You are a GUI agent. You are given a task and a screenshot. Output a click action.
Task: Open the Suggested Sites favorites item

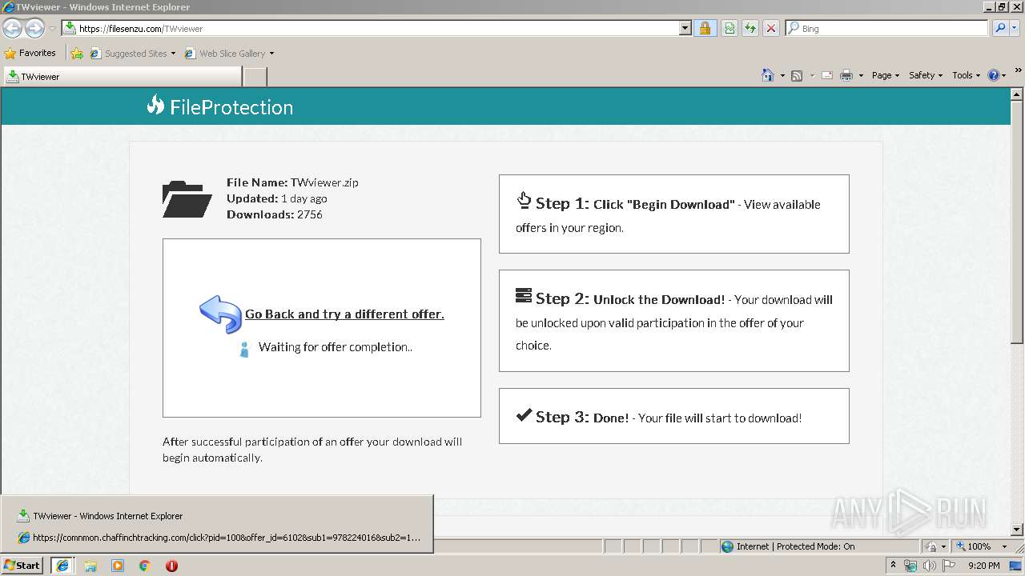[x=132, y=54]
